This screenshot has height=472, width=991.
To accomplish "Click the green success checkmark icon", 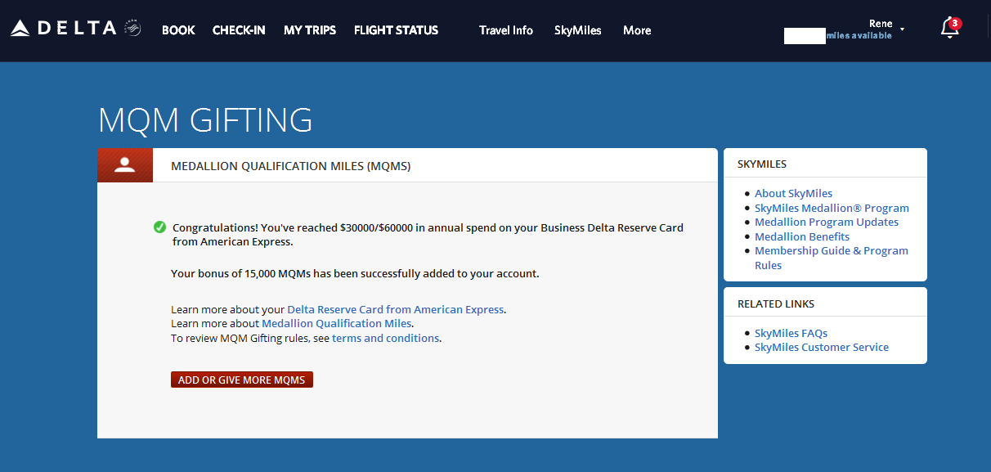I will click(x=159, y=227).
